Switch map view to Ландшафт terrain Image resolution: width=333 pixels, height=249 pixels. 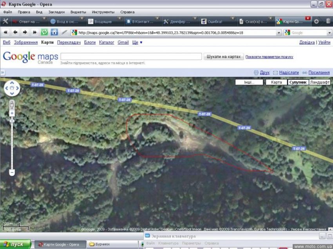[x=320, y=82]
